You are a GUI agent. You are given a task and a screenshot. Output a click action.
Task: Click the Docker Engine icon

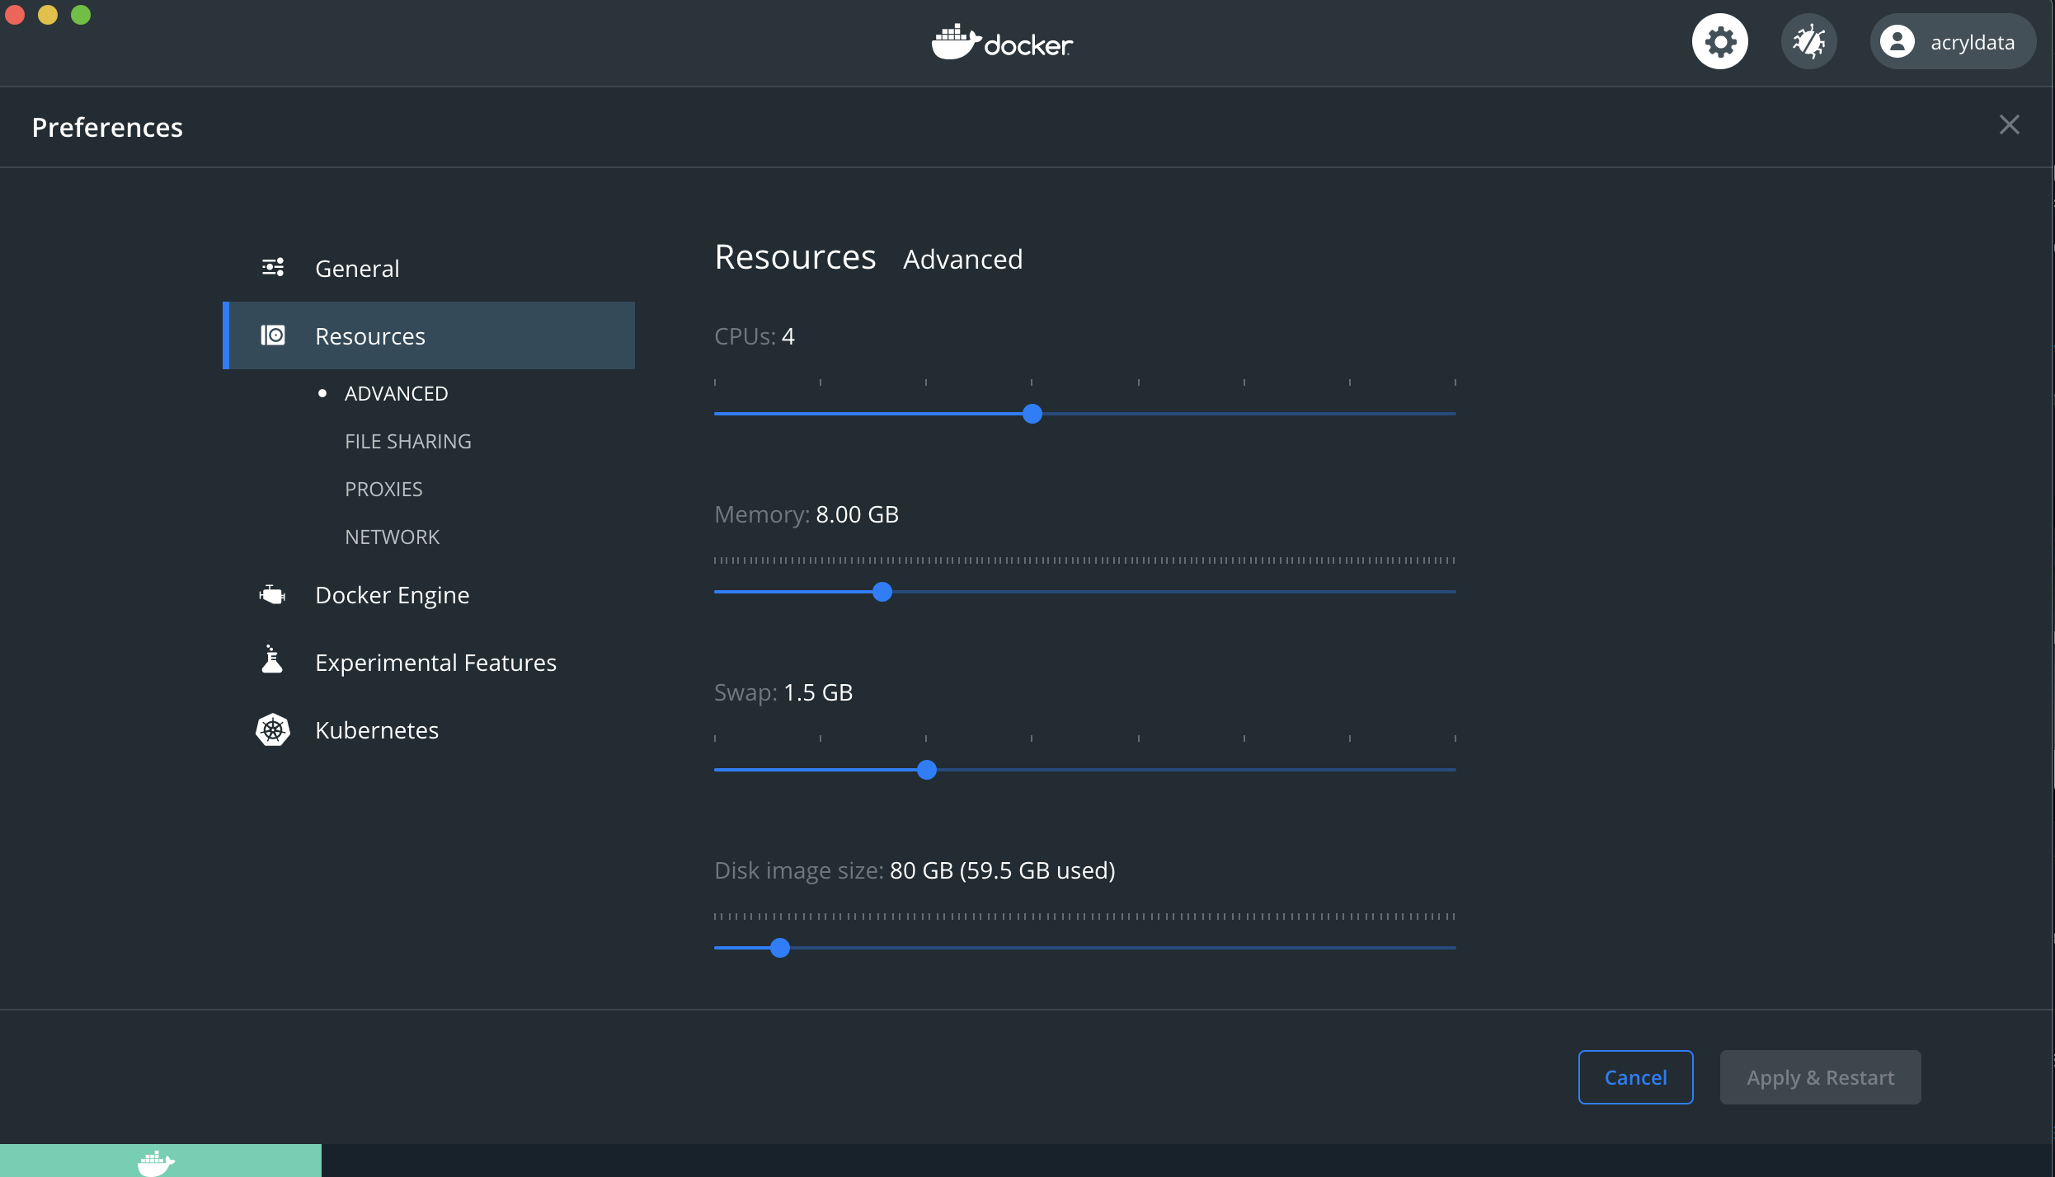tap(273, 594)
